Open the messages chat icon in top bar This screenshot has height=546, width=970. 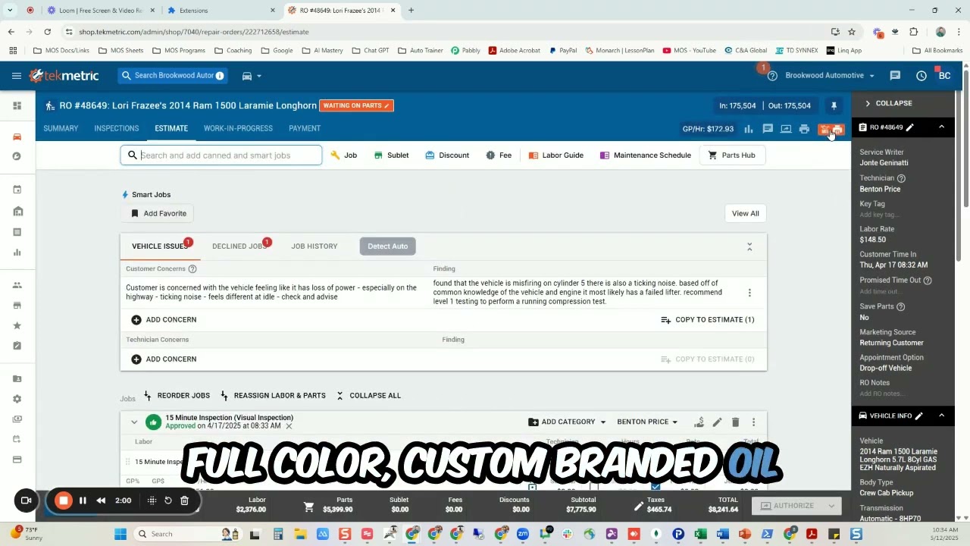(895, 76)
